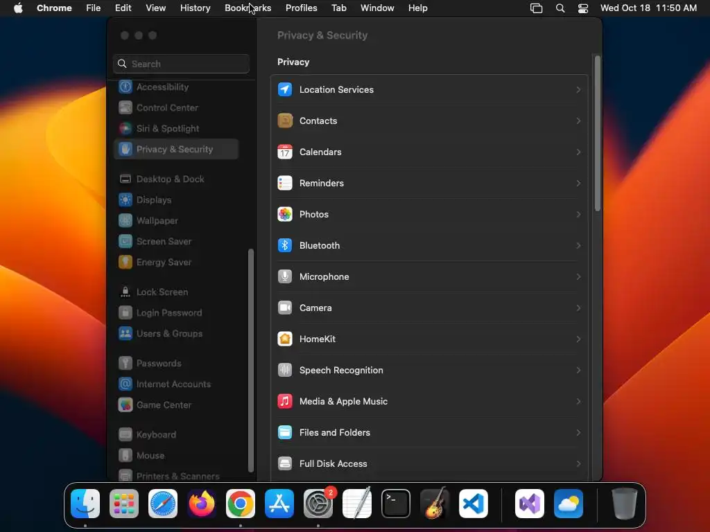Expand the Reminders row chevron

578,183
